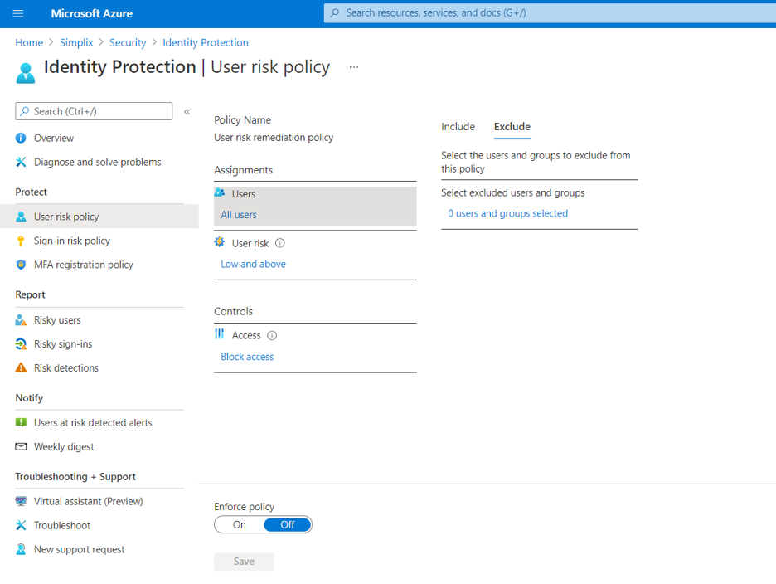Collapse the sidebar with double chevron

(x=187, y=111)
